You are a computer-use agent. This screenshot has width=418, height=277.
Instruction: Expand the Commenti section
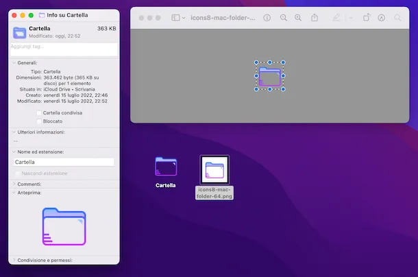pyautogui.click(x=14, y=184)
